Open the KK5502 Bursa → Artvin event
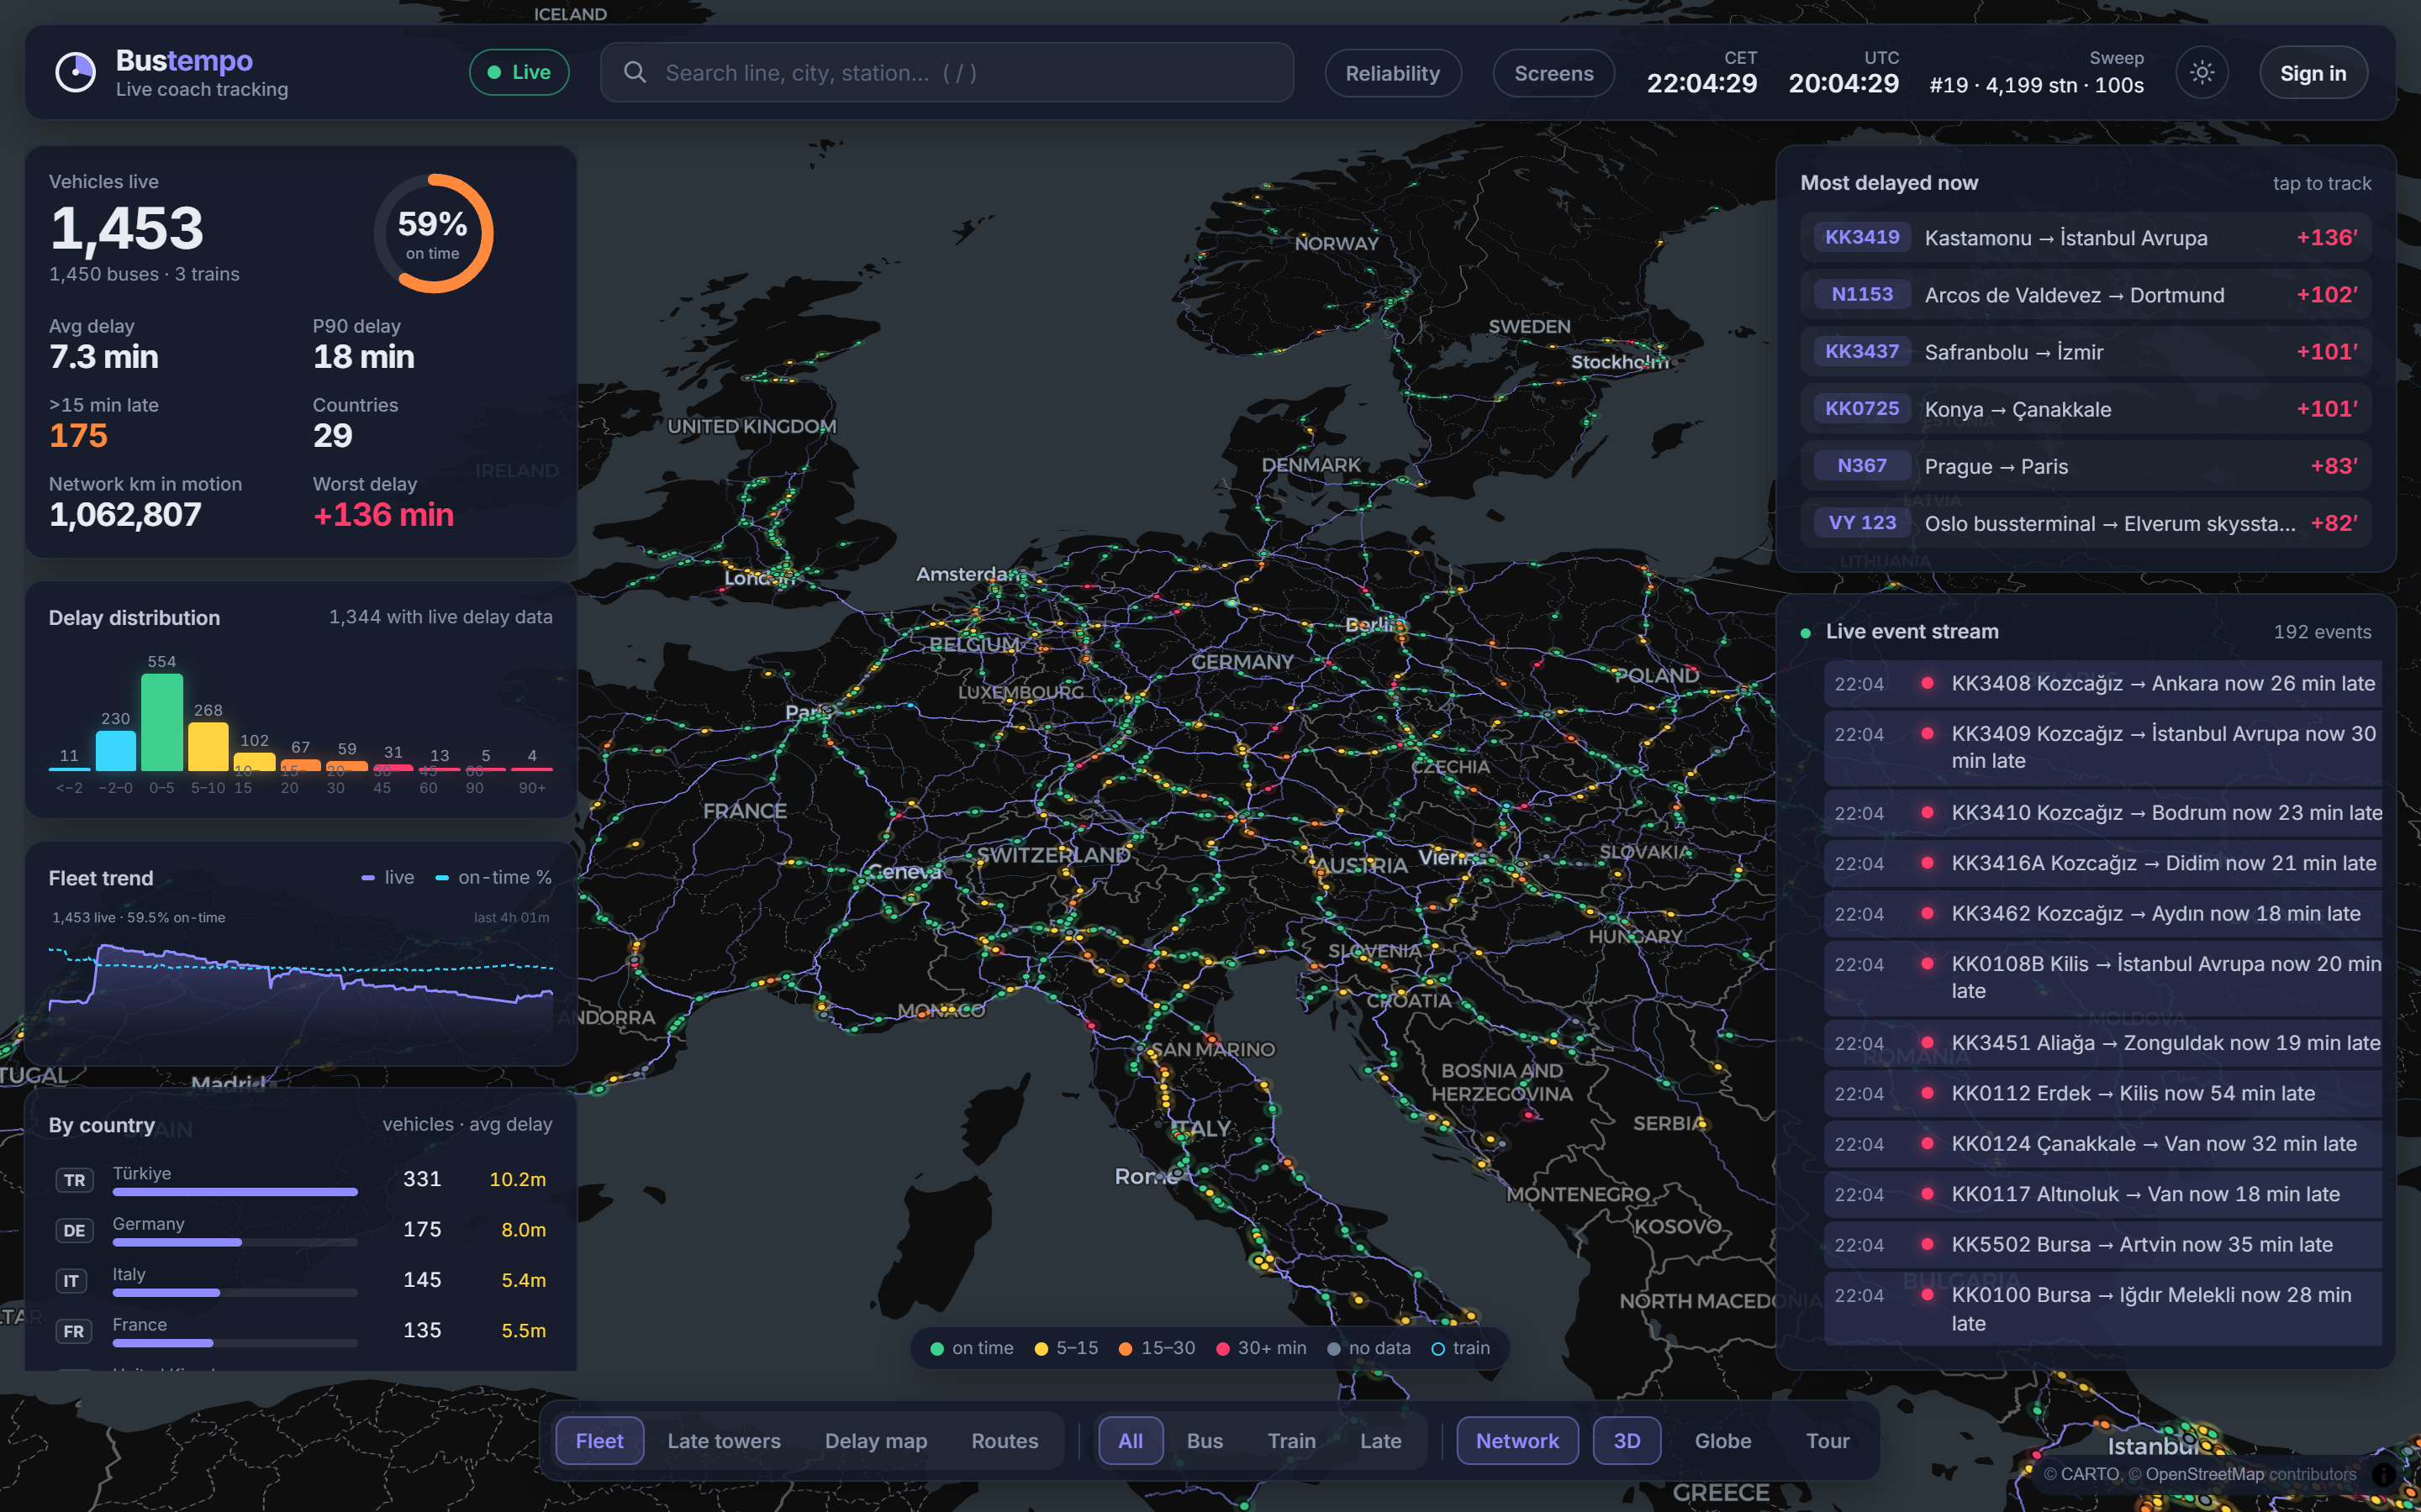 2103,1245
